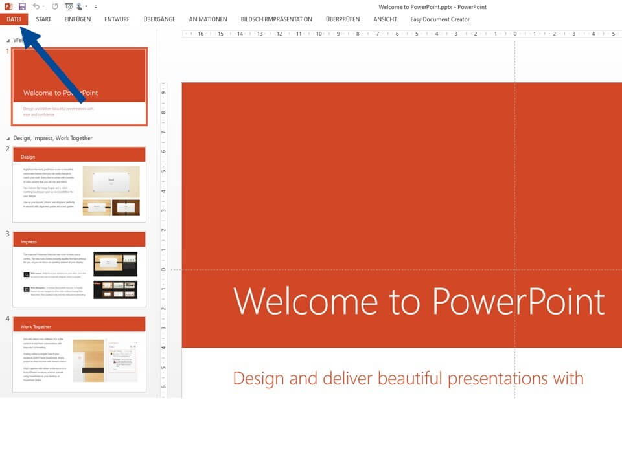This screenshot has width=622, height=466.
Task: Collapse the first section in slide panel
Action: (x=8, y=41)
